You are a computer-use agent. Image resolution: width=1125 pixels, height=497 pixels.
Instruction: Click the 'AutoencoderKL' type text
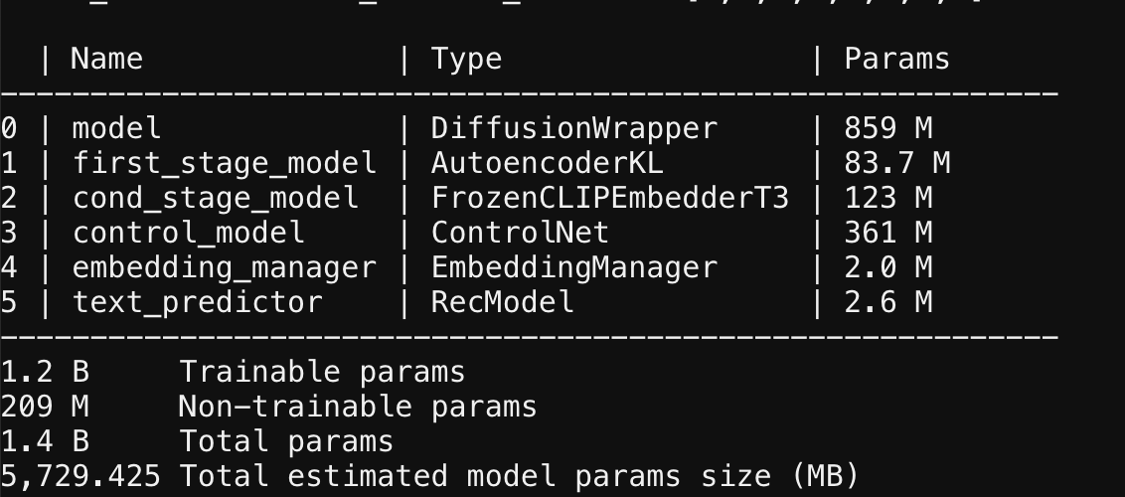pos(547,163)
